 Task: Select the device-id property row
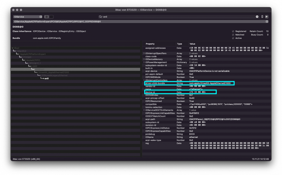(x=207, y=92)
